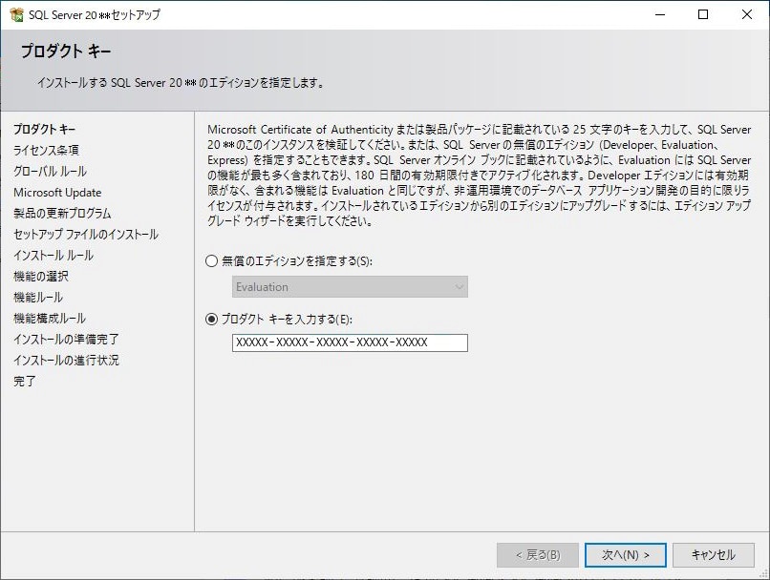Select グローバル ルール step in sidebar

50,171
